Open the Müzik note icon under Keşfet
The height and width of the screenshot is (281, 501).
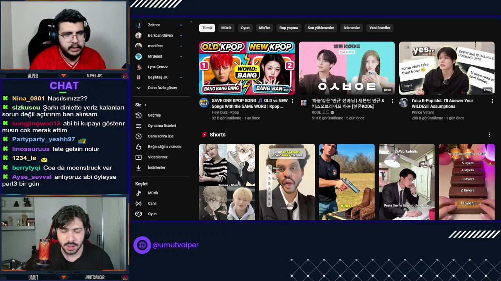click(x=139, y=193)
